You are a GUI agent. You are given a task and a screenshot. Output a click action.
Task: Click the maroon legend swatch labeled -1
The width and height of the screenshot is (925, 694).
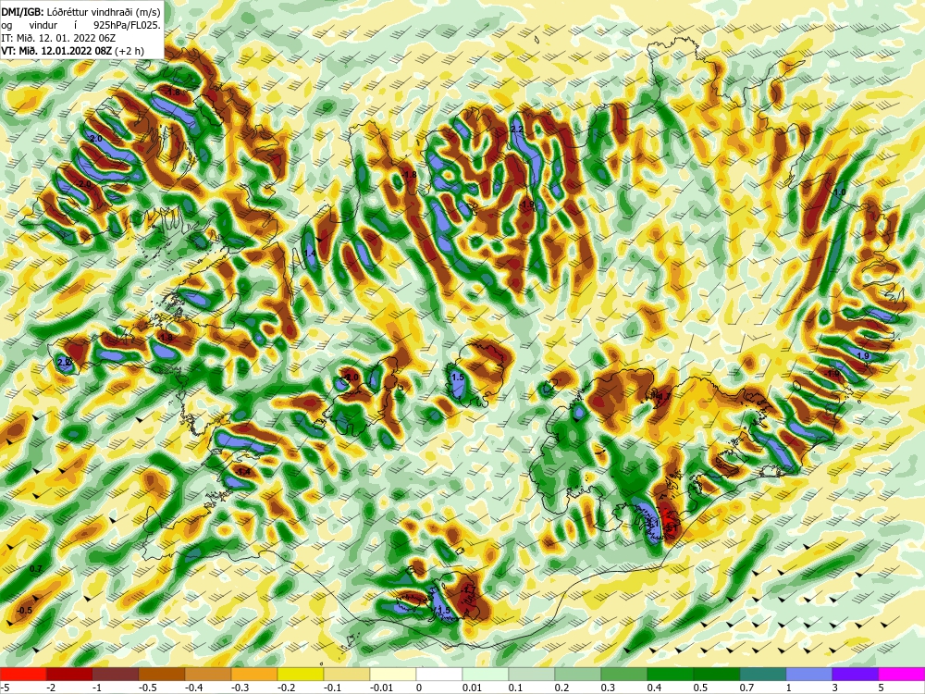[x=116, y=675]
